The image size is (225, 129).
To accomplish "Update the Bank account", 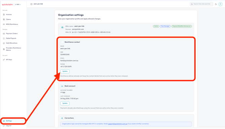I will click(x=65, y=104).
